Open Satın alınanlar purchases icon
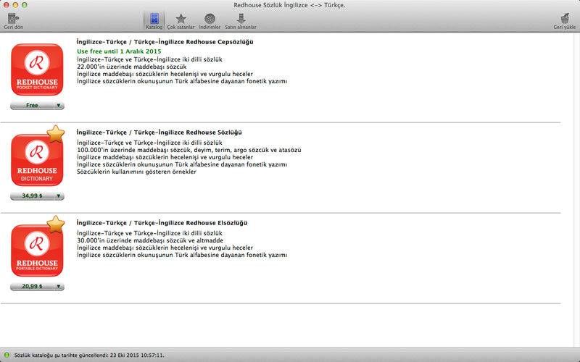This screenshot has width=580, height=362. [241, 19]
